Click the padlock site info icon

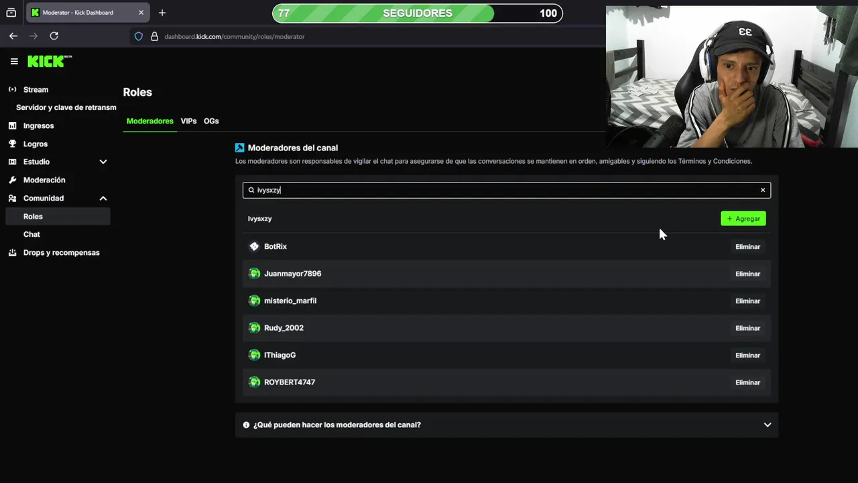pos(154,36)
